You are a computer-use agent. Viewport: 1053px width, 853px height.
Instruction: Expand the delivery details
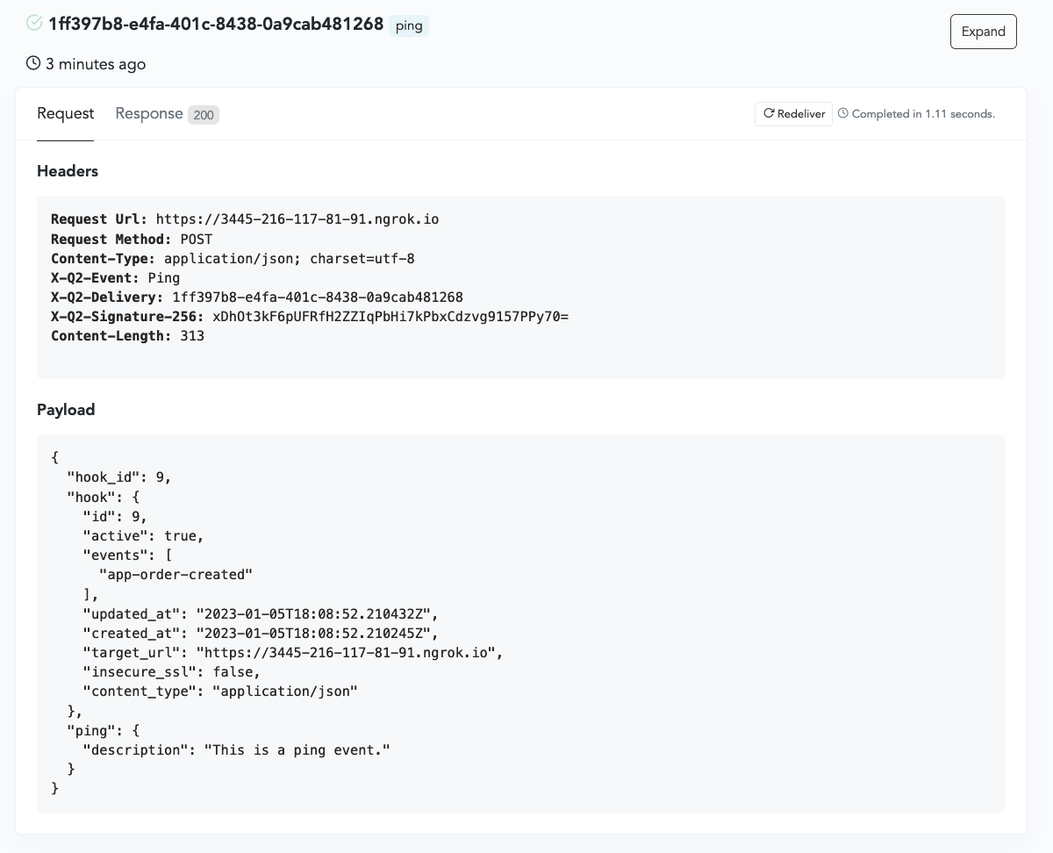(984, 32)
